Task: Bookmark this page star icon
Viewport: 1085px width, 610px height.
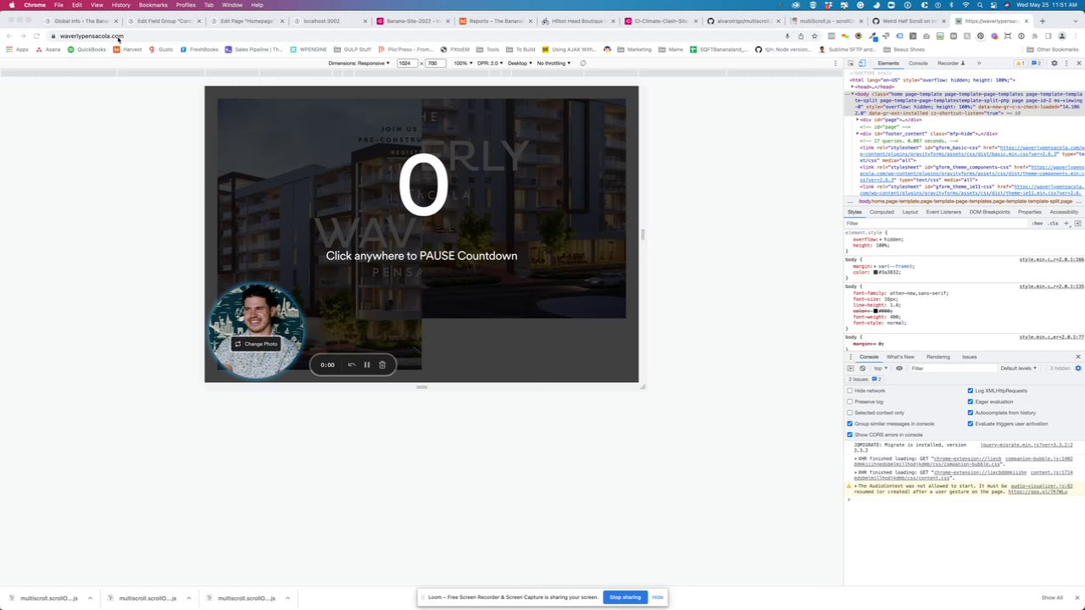Action: [x=815, y=36]
